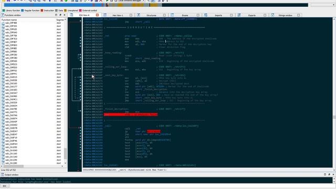The width and height of the screenshot is (336, 189).
Task: Click the red highlighted operand after _call
Action: pos(153,131)
